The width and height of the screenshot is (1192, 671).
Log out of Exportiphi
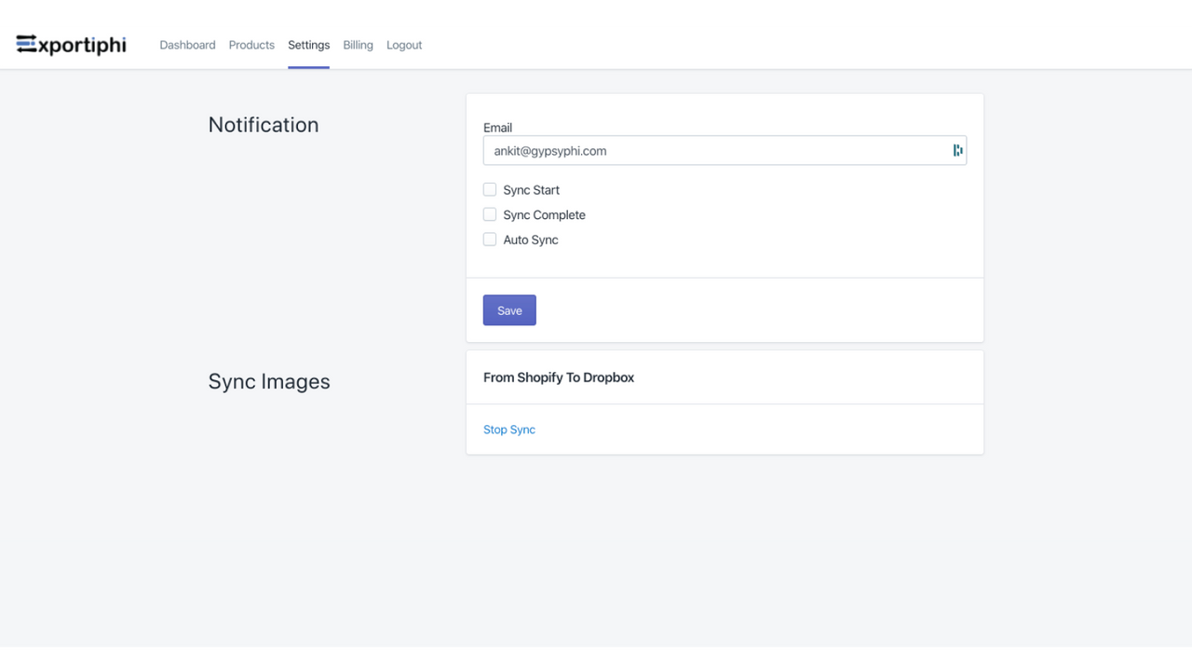(403, 45)
